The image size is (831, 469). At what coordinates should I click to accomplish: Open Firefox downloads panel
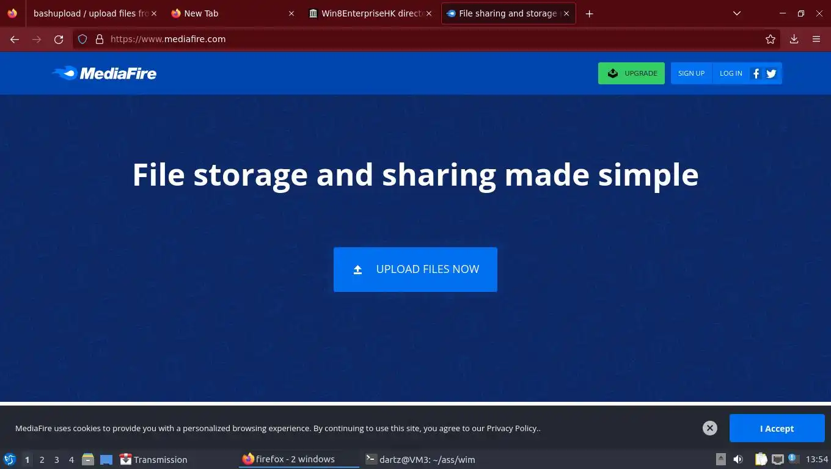pyautogui.click(x=794, y=39)
